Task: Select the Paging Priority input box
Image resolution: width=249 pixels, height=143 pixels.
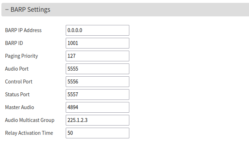Action: (x=97, y=56)
